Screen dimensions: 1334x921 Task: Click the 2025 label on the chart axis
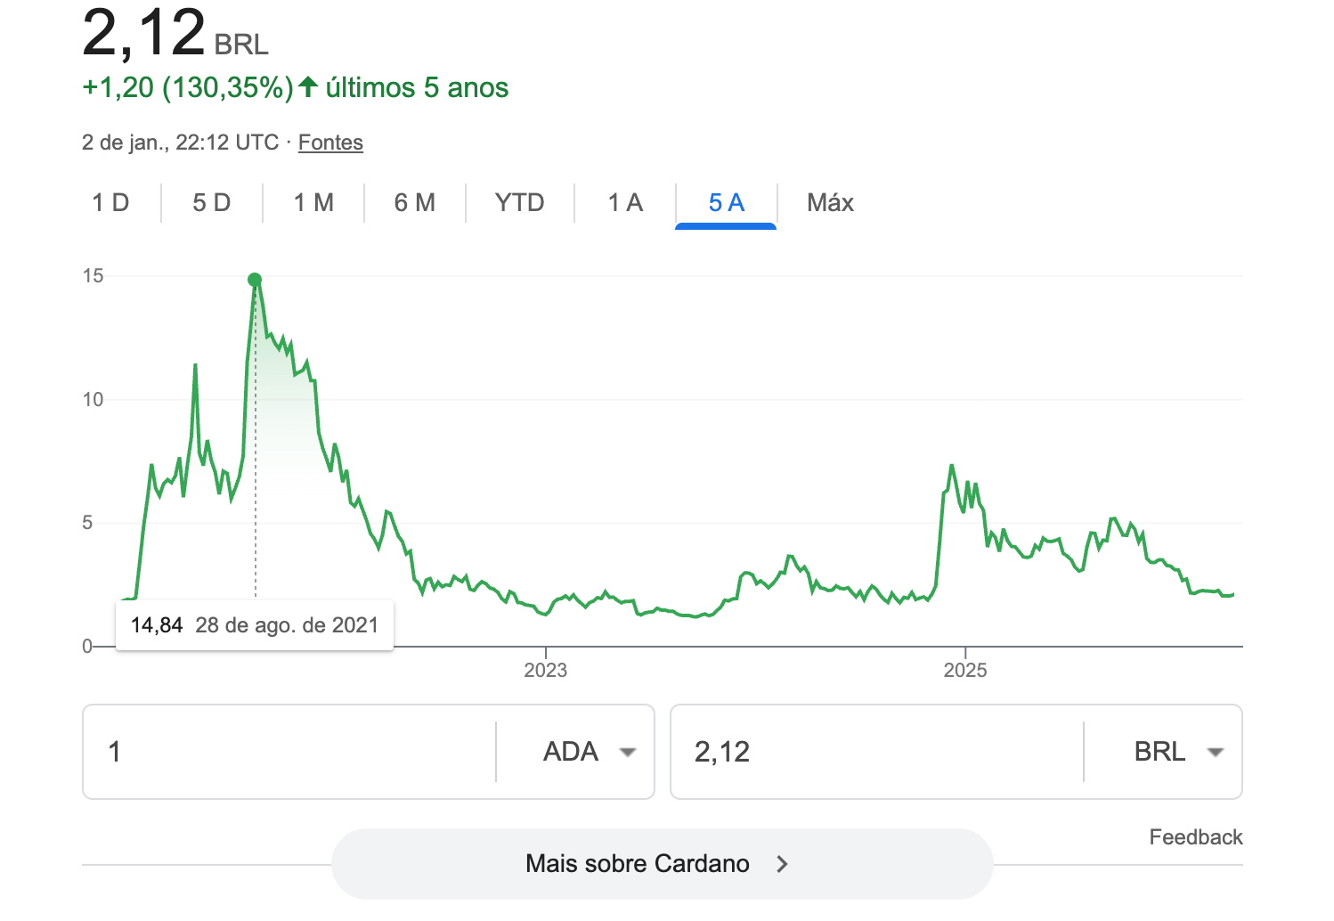coord(965,671)
